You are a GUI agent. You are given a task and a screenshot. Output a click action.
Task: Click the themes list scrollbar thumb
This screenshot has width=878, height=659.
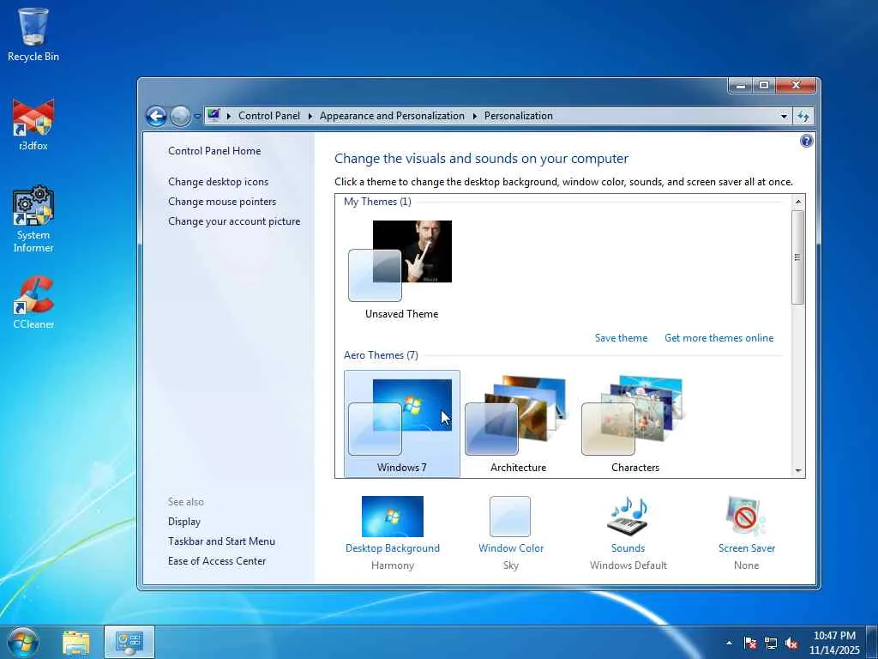pyautogui.click(x=798, y=257)
